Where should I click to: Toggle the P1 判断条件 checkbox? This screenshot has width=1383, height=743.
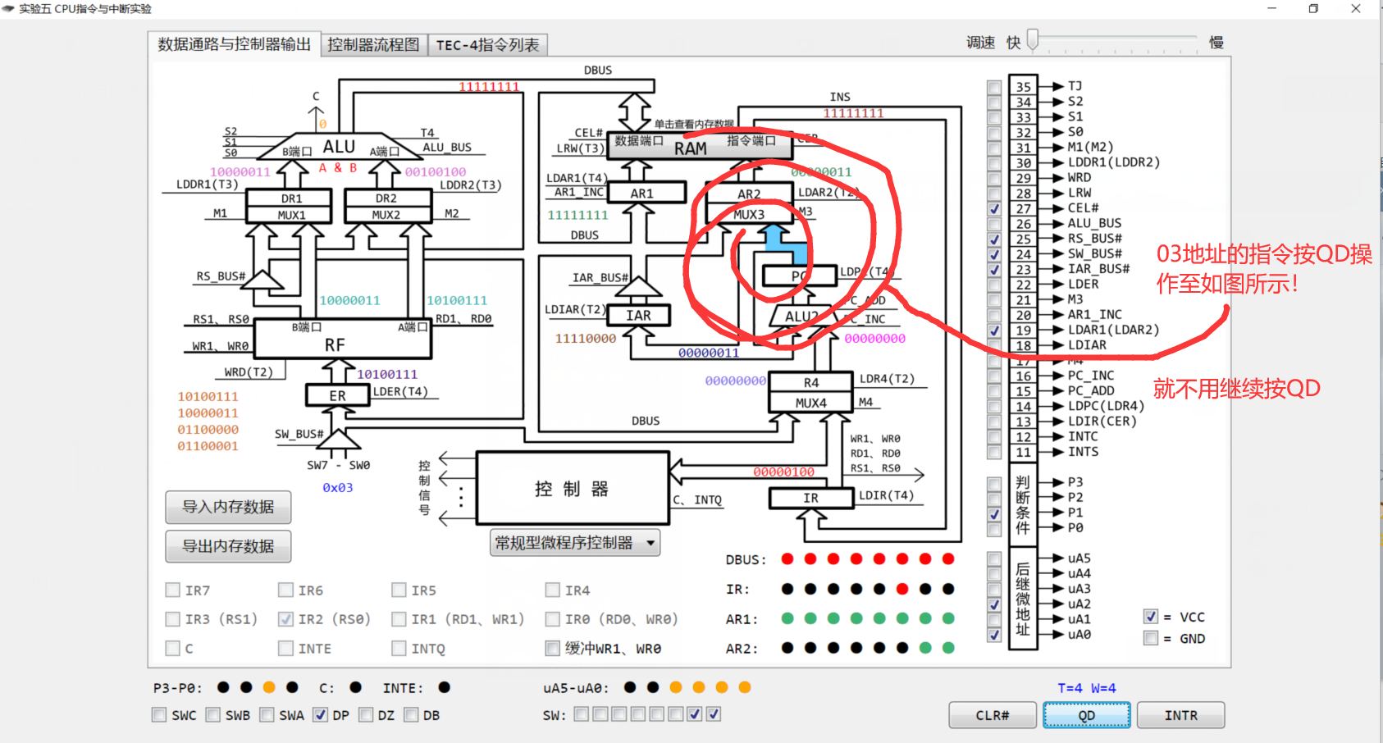[x=994, y=513]
